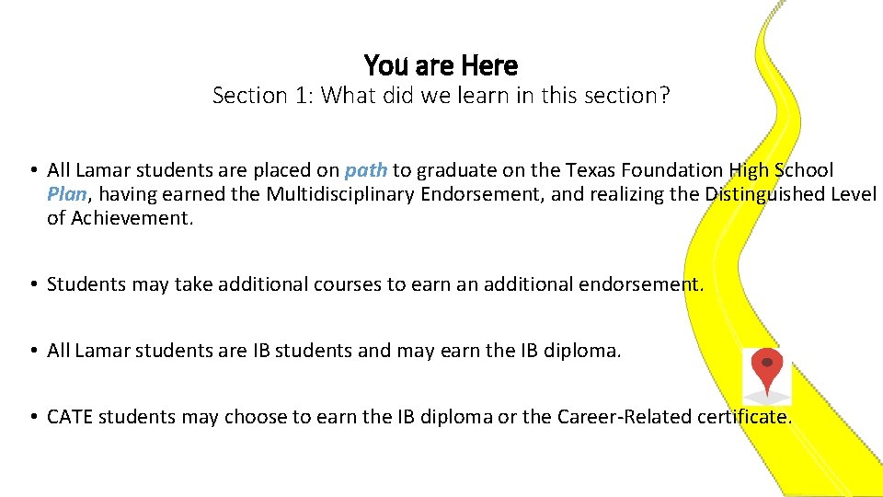Click the bullet marker before "CATE students"
Screen dimensions: 883x497
31,417
